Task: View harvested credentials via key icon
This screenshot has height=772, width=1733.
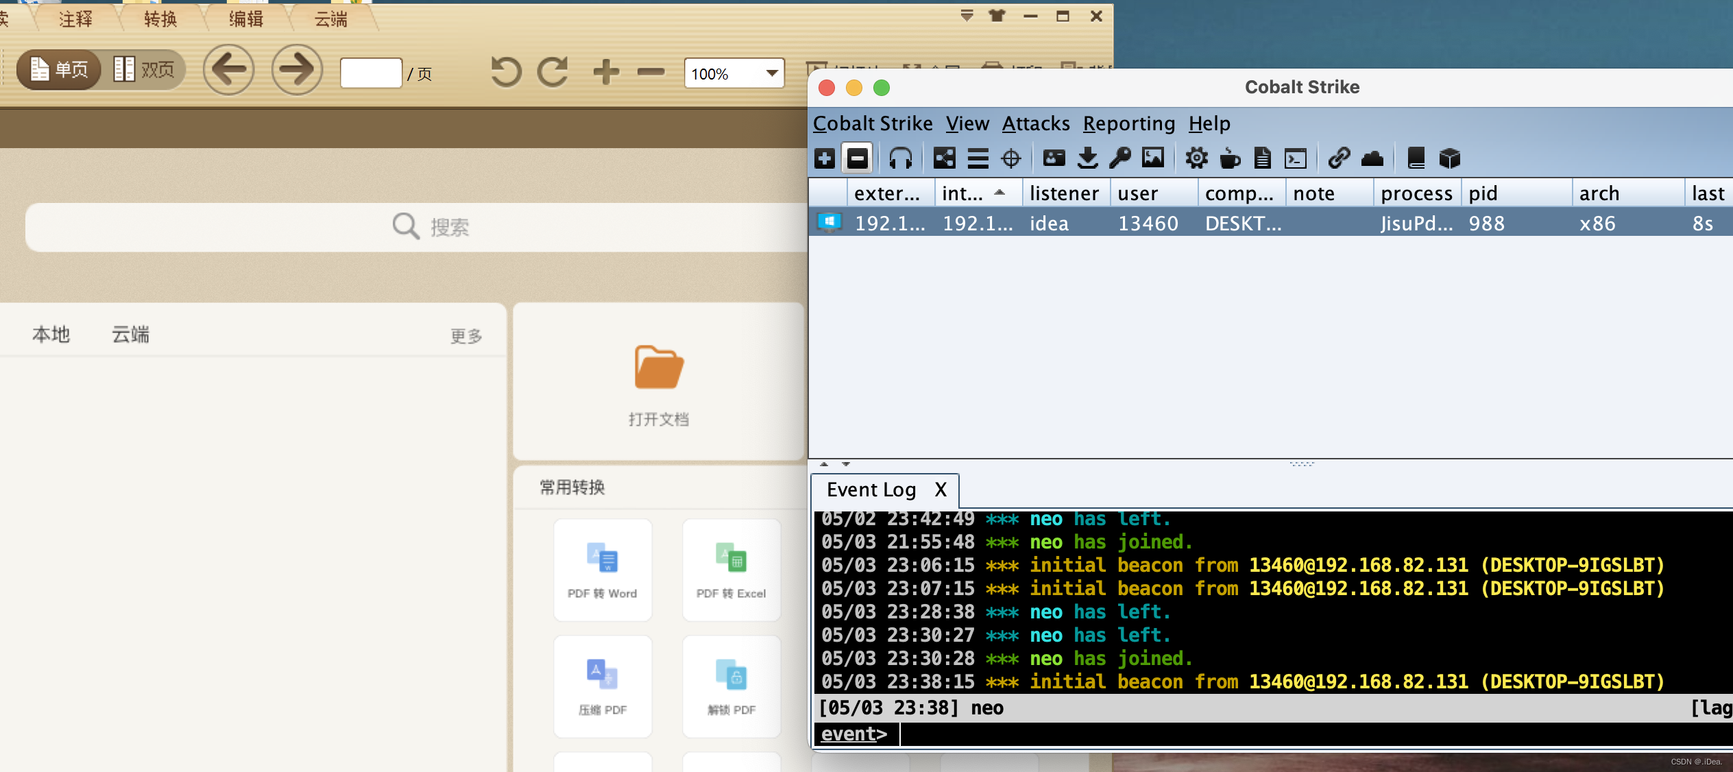Action: [1120, 158]
